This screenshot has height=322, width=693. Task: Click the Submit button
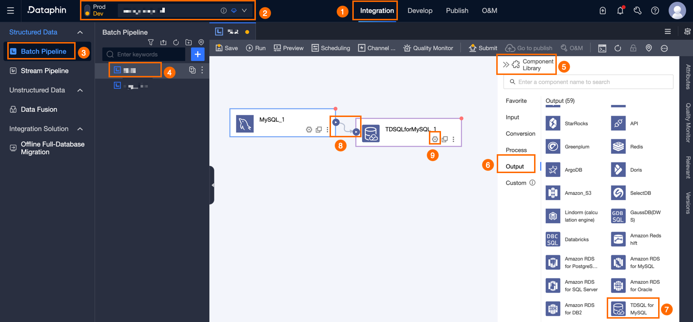coord(483,48)
